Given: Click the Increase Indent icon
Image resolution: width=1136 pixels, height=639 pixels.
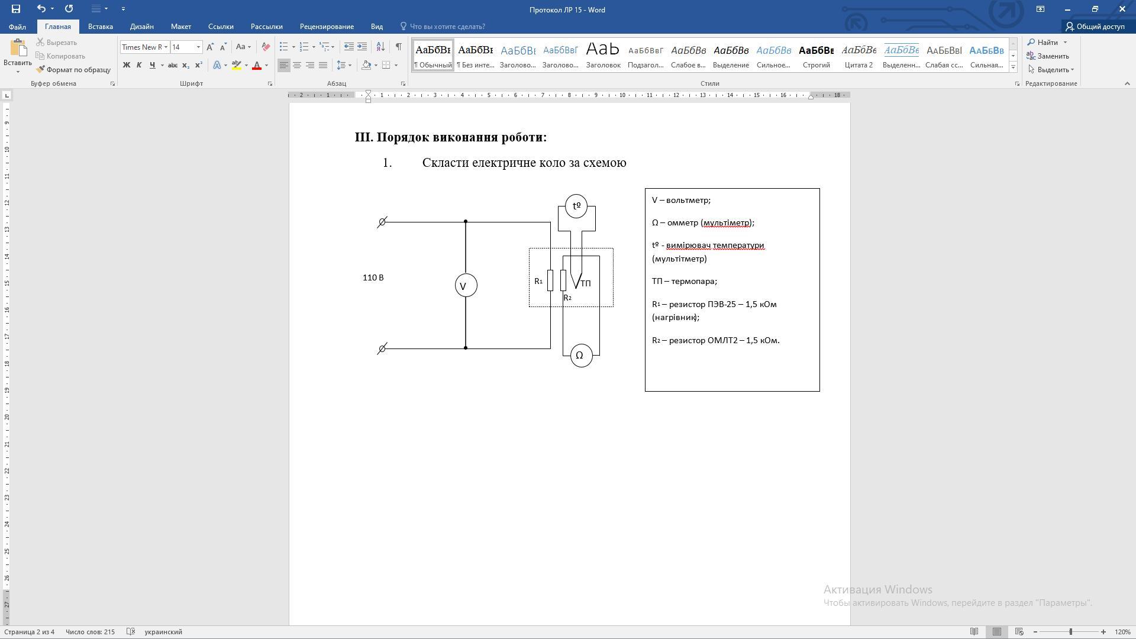Looking at the screenshot, I should pyautogui.click(x=362, y=47).
